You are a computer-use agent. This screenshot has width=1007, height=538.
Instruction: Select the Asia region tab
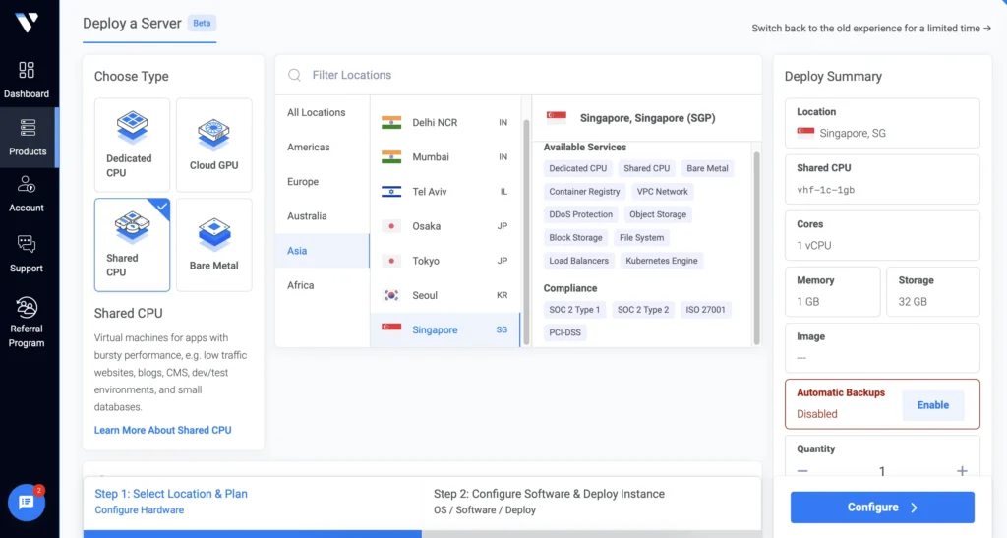click(x=323, y=251)
